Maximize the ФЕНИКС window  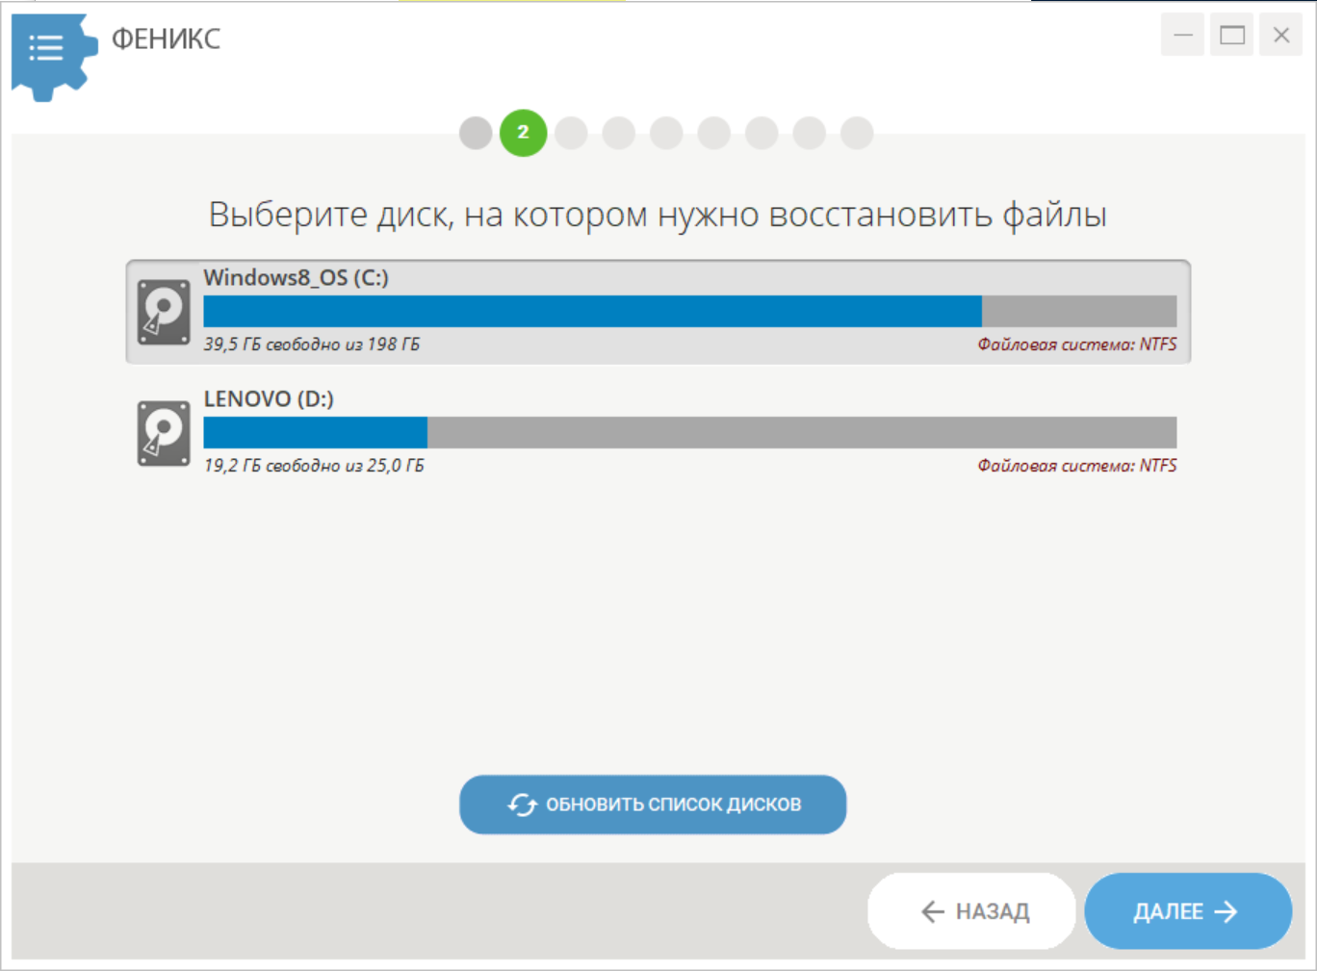(1231, 36)
